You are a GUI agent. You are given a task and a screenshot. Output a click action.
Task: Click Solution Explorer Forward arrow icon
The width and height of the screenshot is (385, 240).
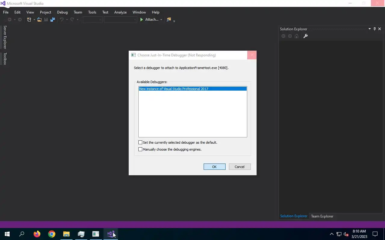[290, 36]
